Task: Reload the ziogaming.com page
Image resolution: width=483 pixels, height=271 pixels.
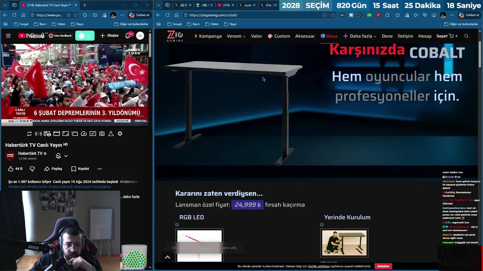Action: [168, 15]
